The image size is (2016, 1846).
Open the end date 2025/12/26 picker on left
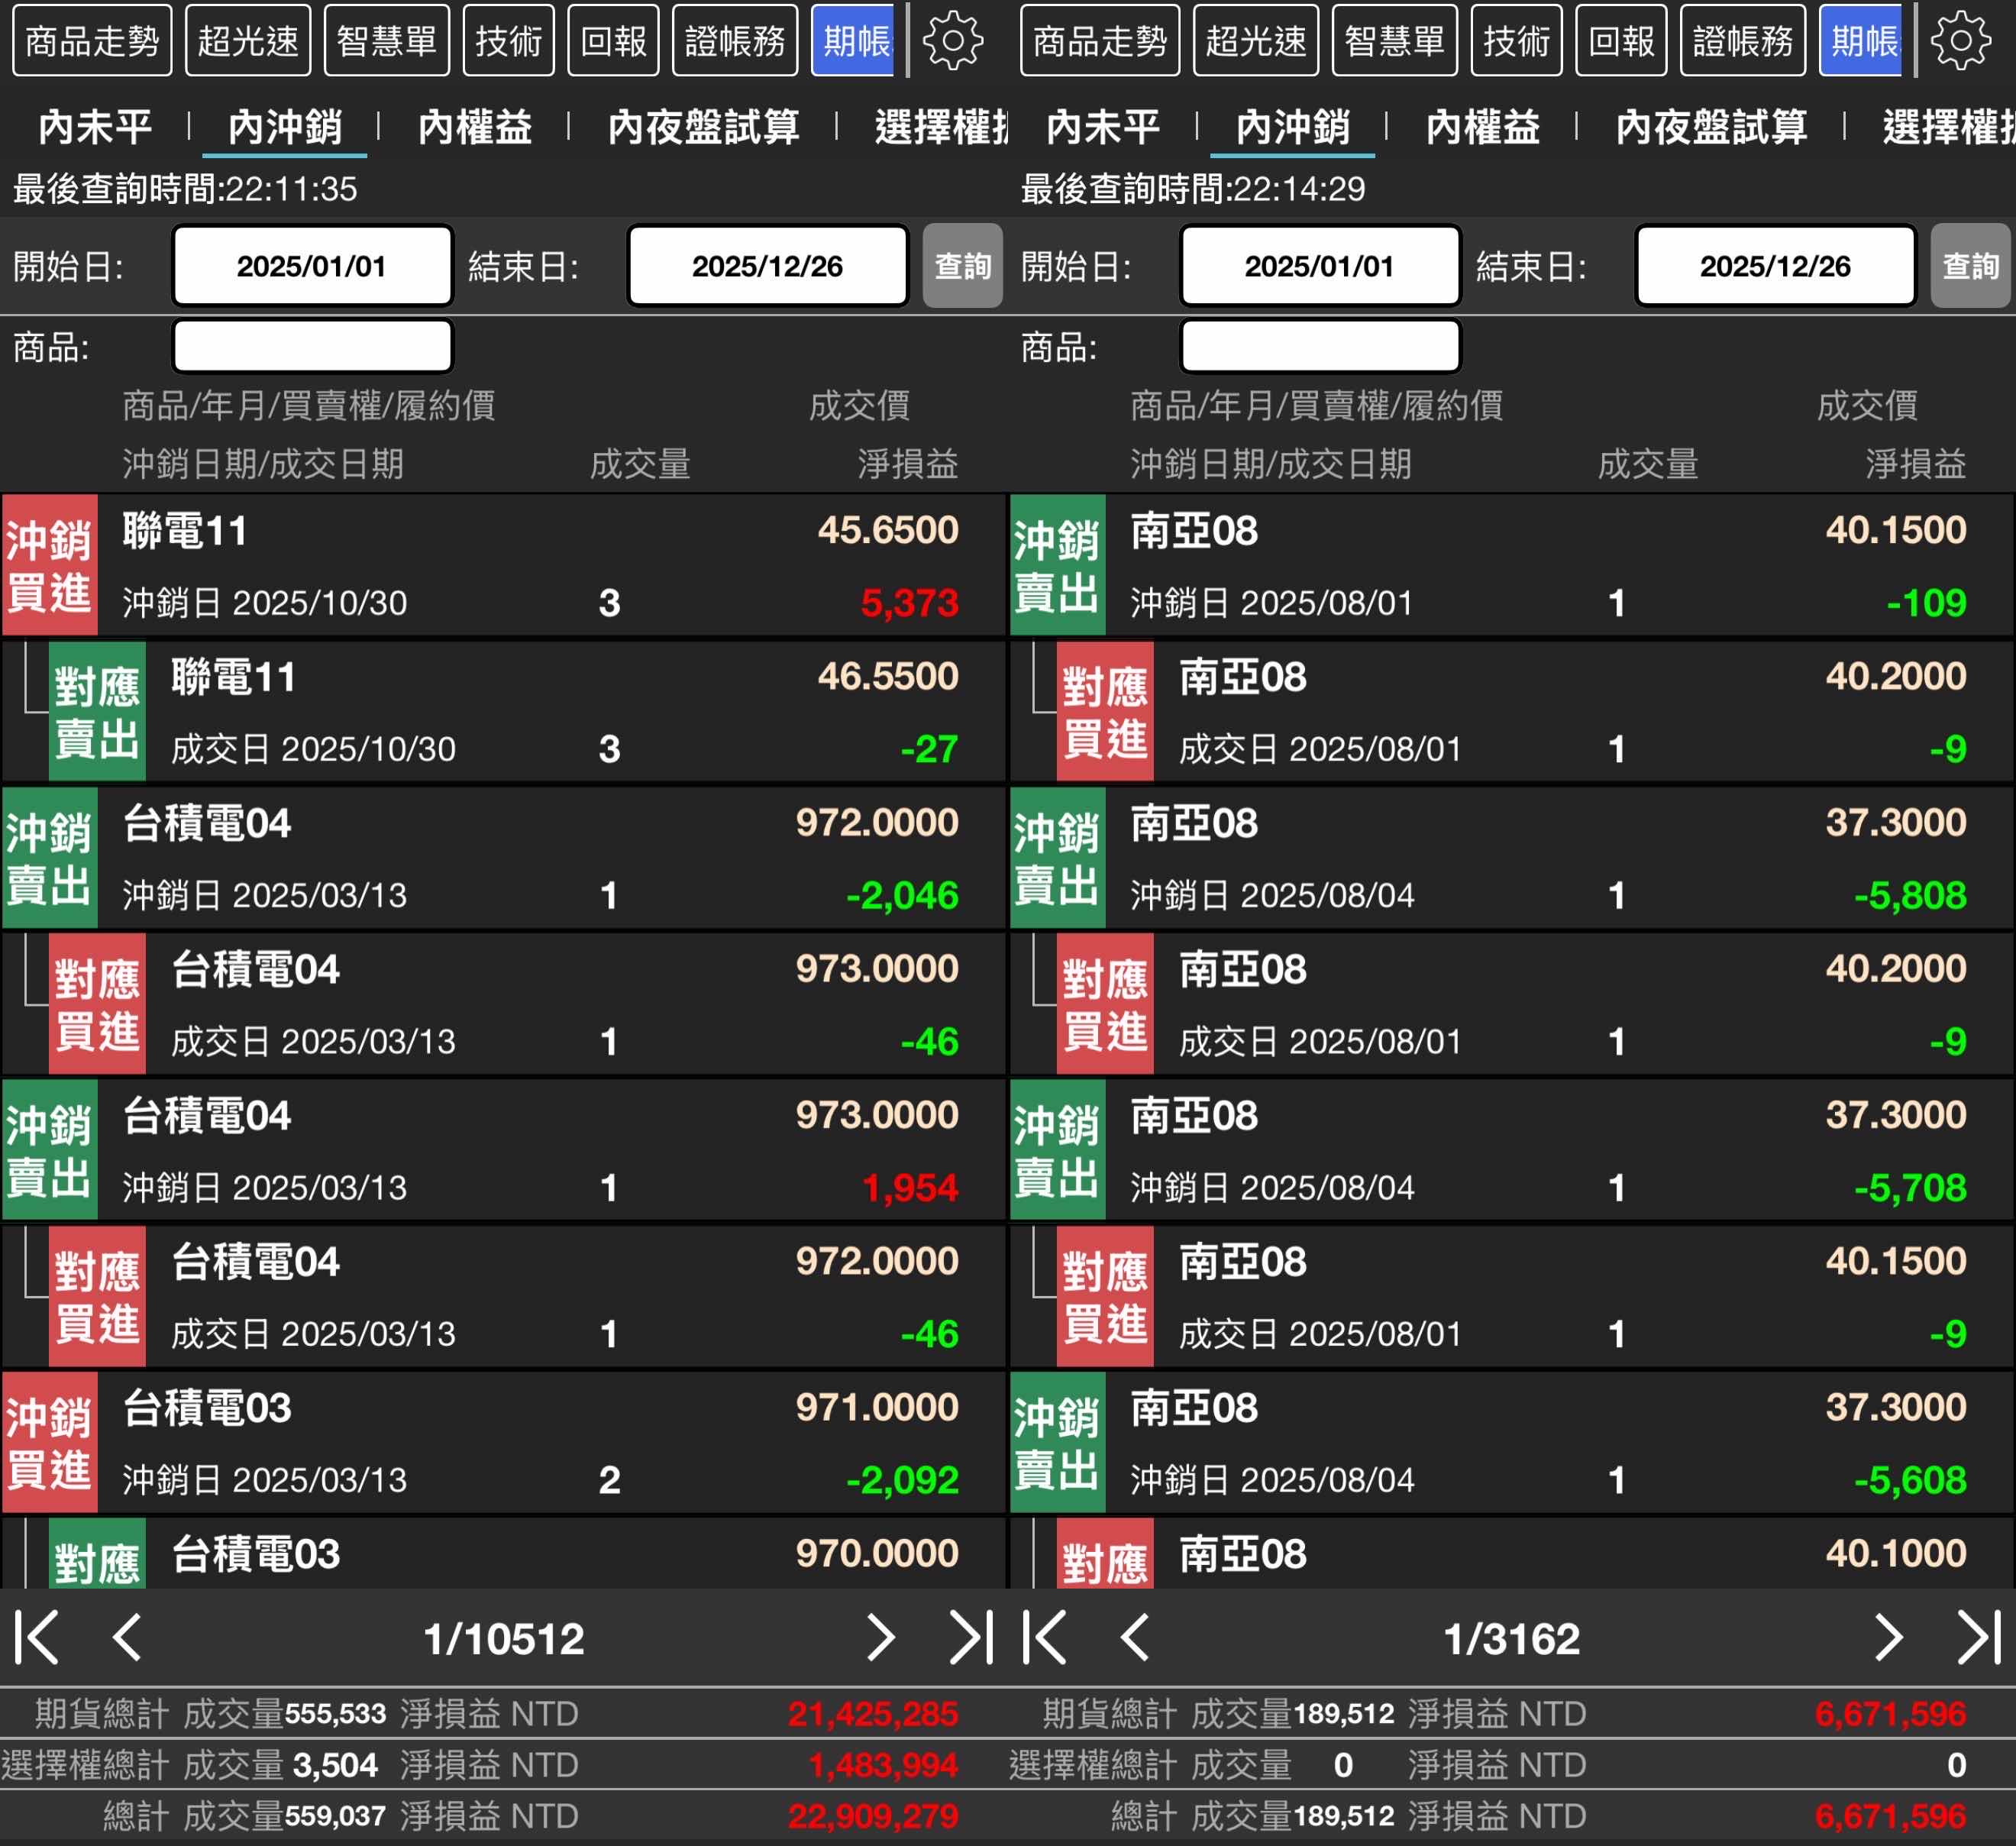[767, 266]
